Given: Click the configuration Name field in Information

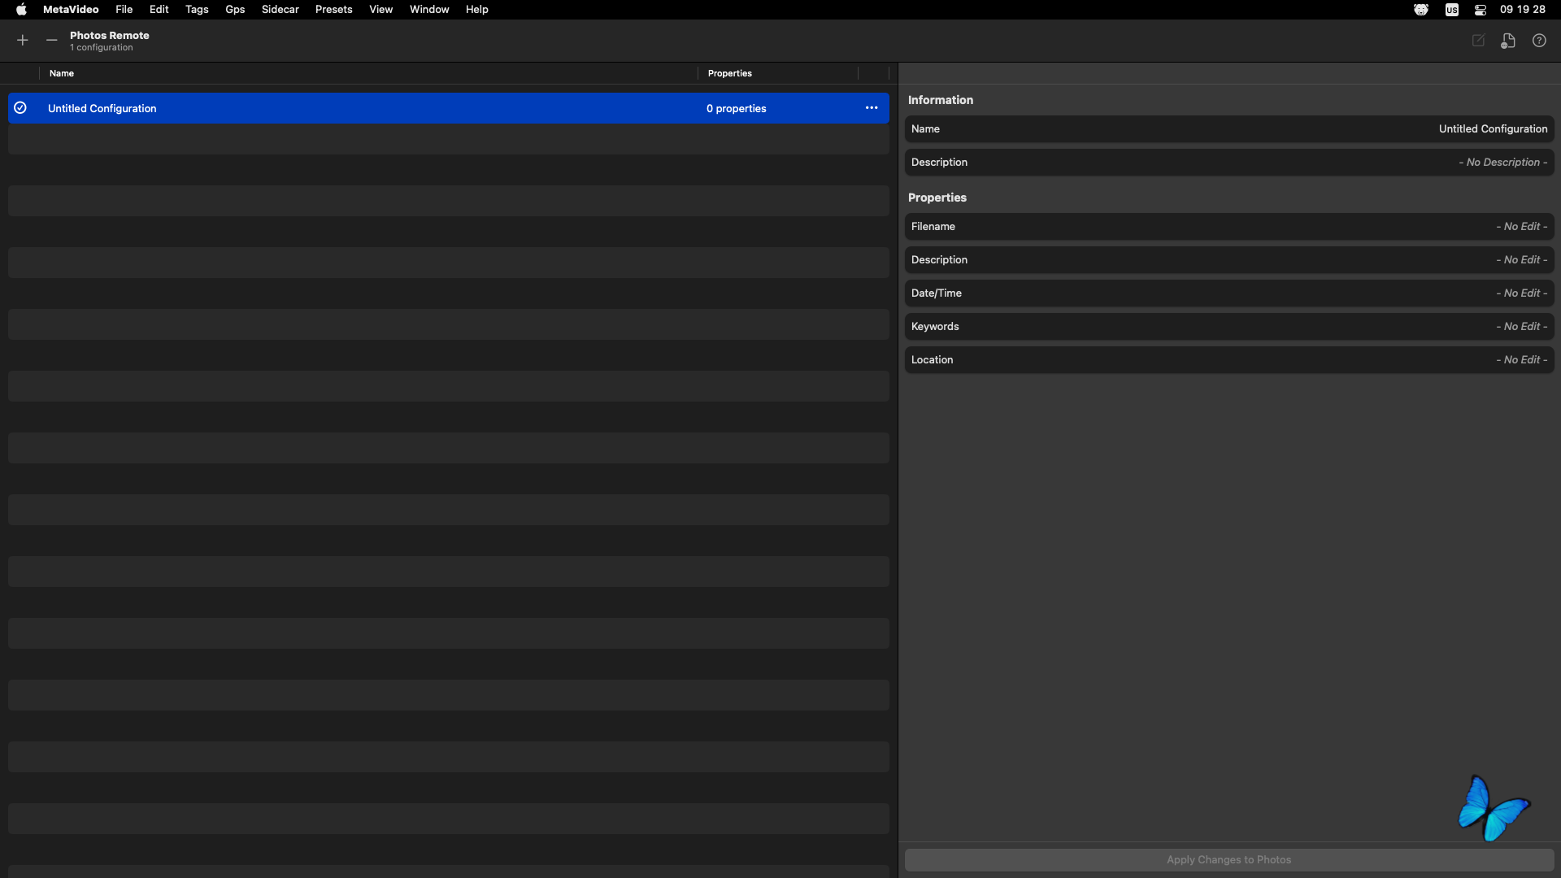Looking at the screenshot, I should pyautogui.click(x=1493, y=129).
